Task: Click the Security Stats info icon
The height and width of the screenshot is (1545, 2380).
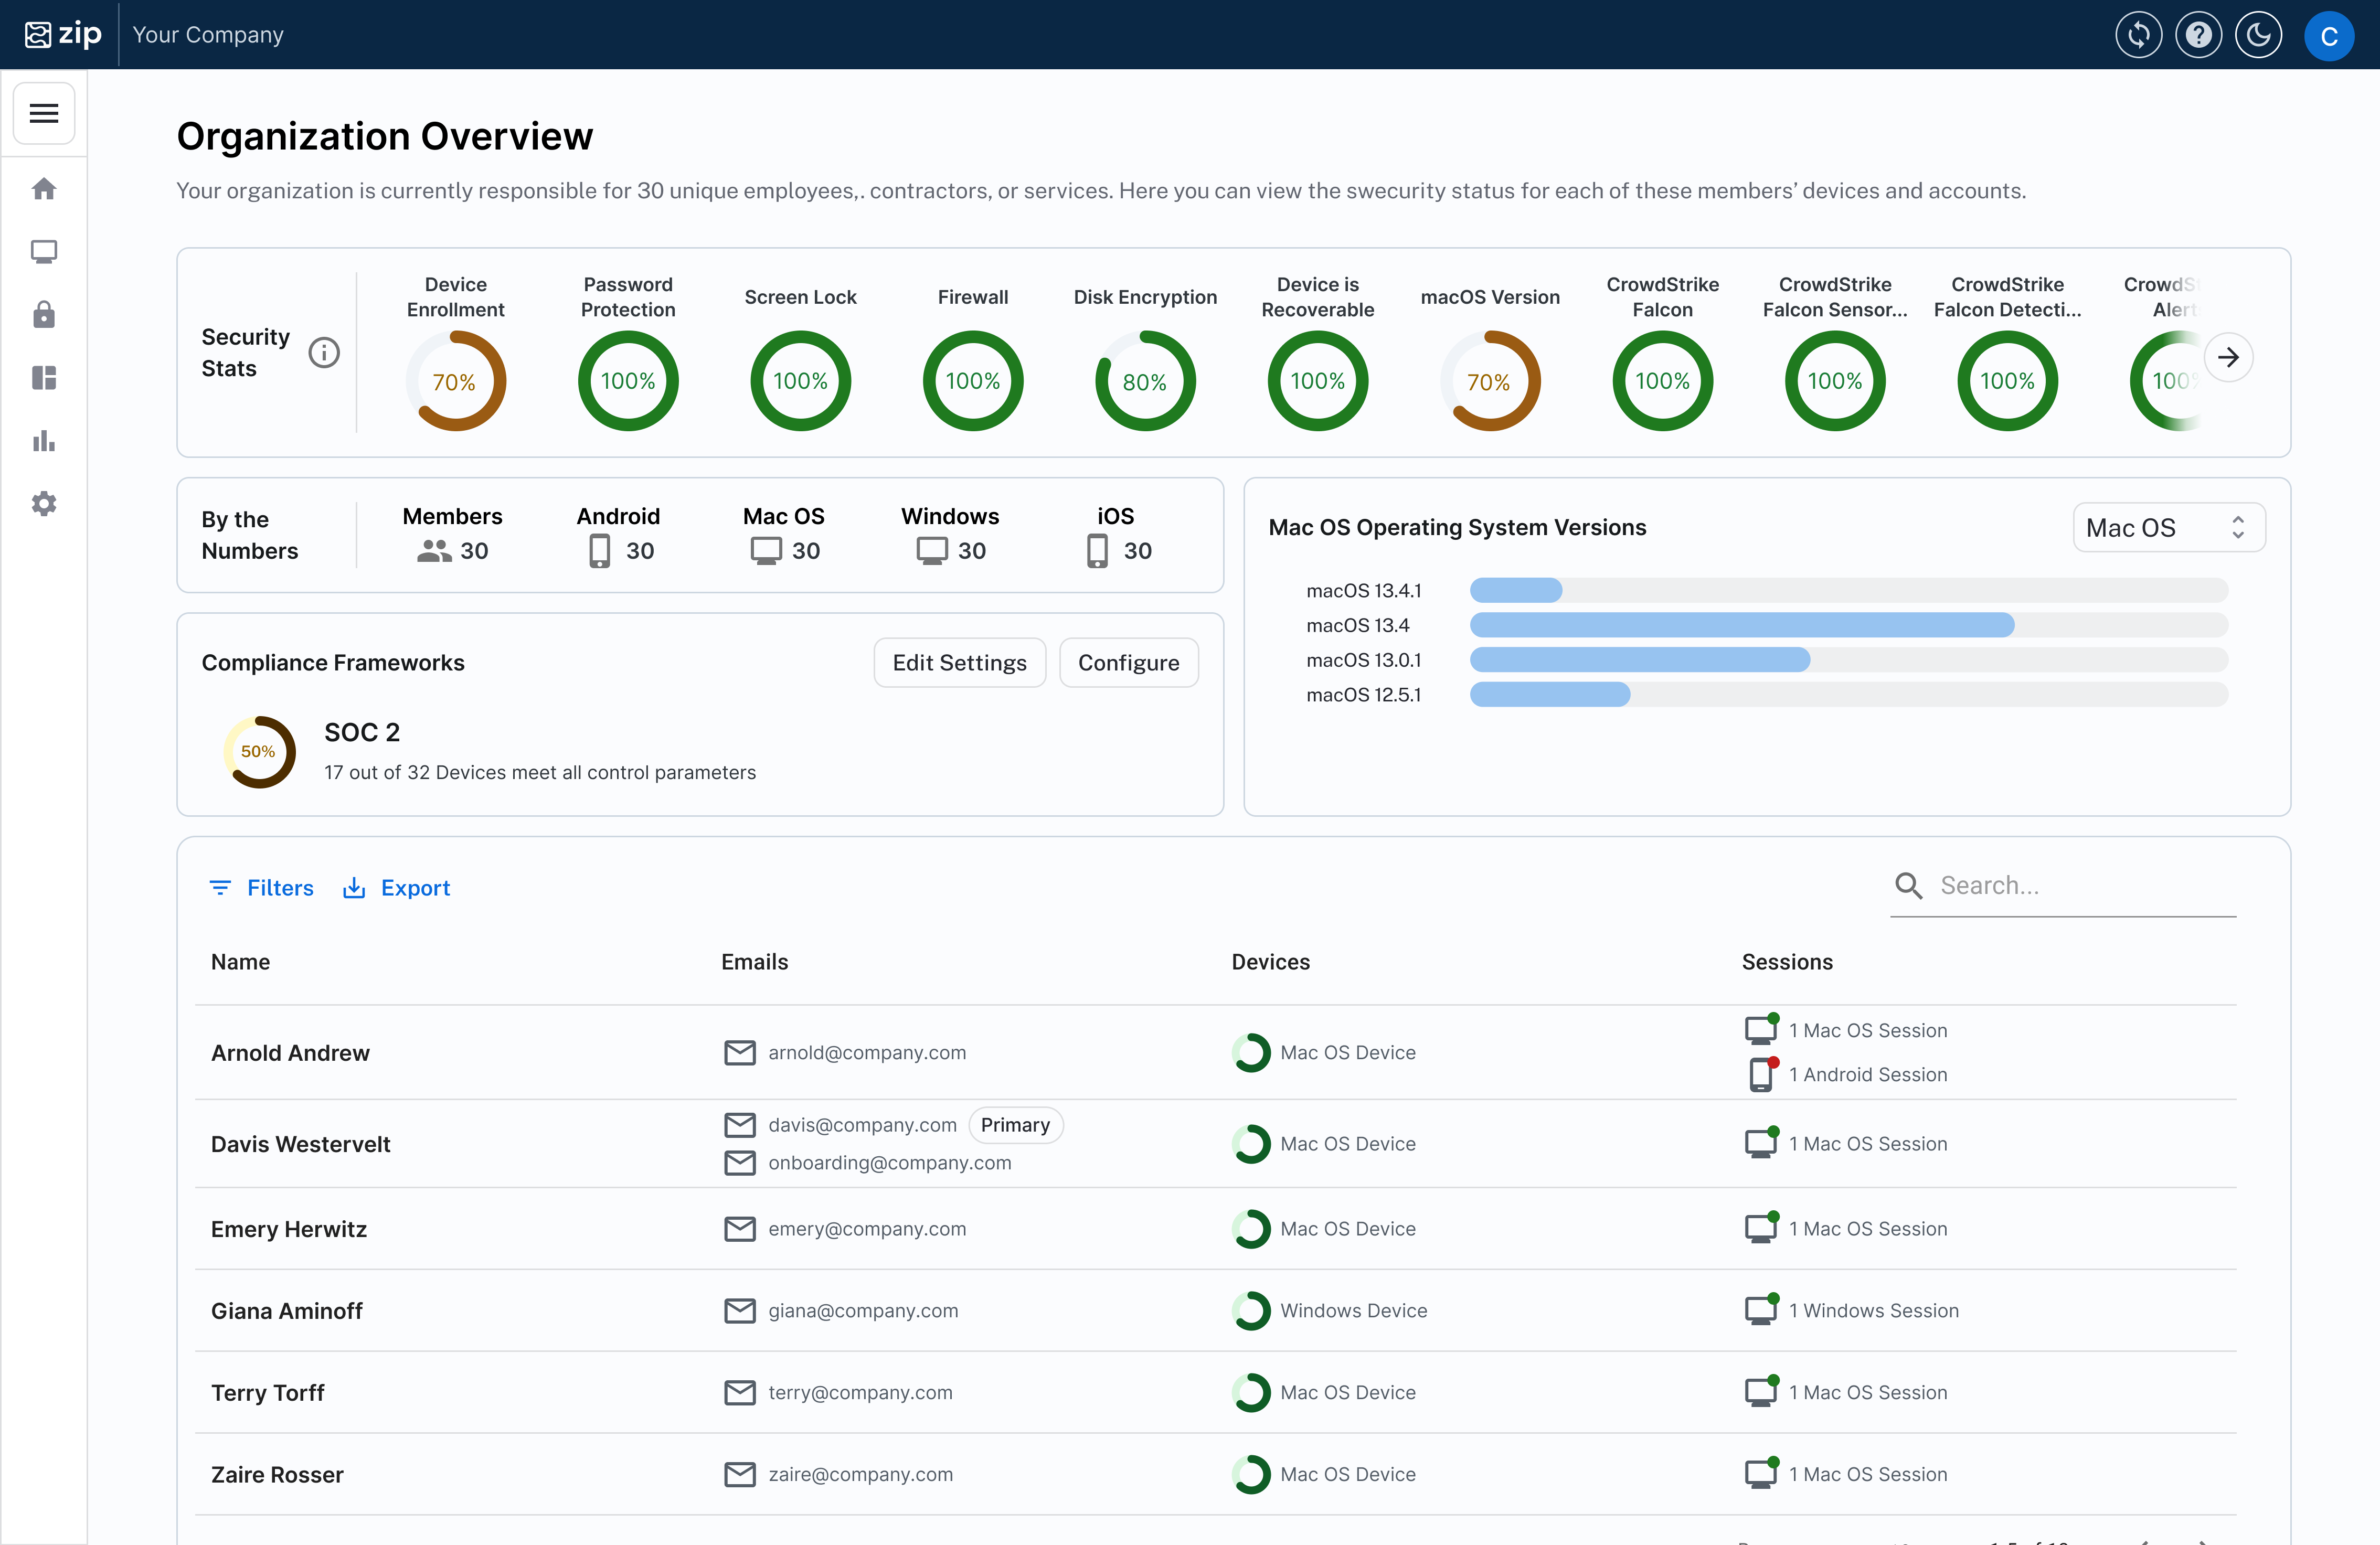Action: (x=324, y=352)
